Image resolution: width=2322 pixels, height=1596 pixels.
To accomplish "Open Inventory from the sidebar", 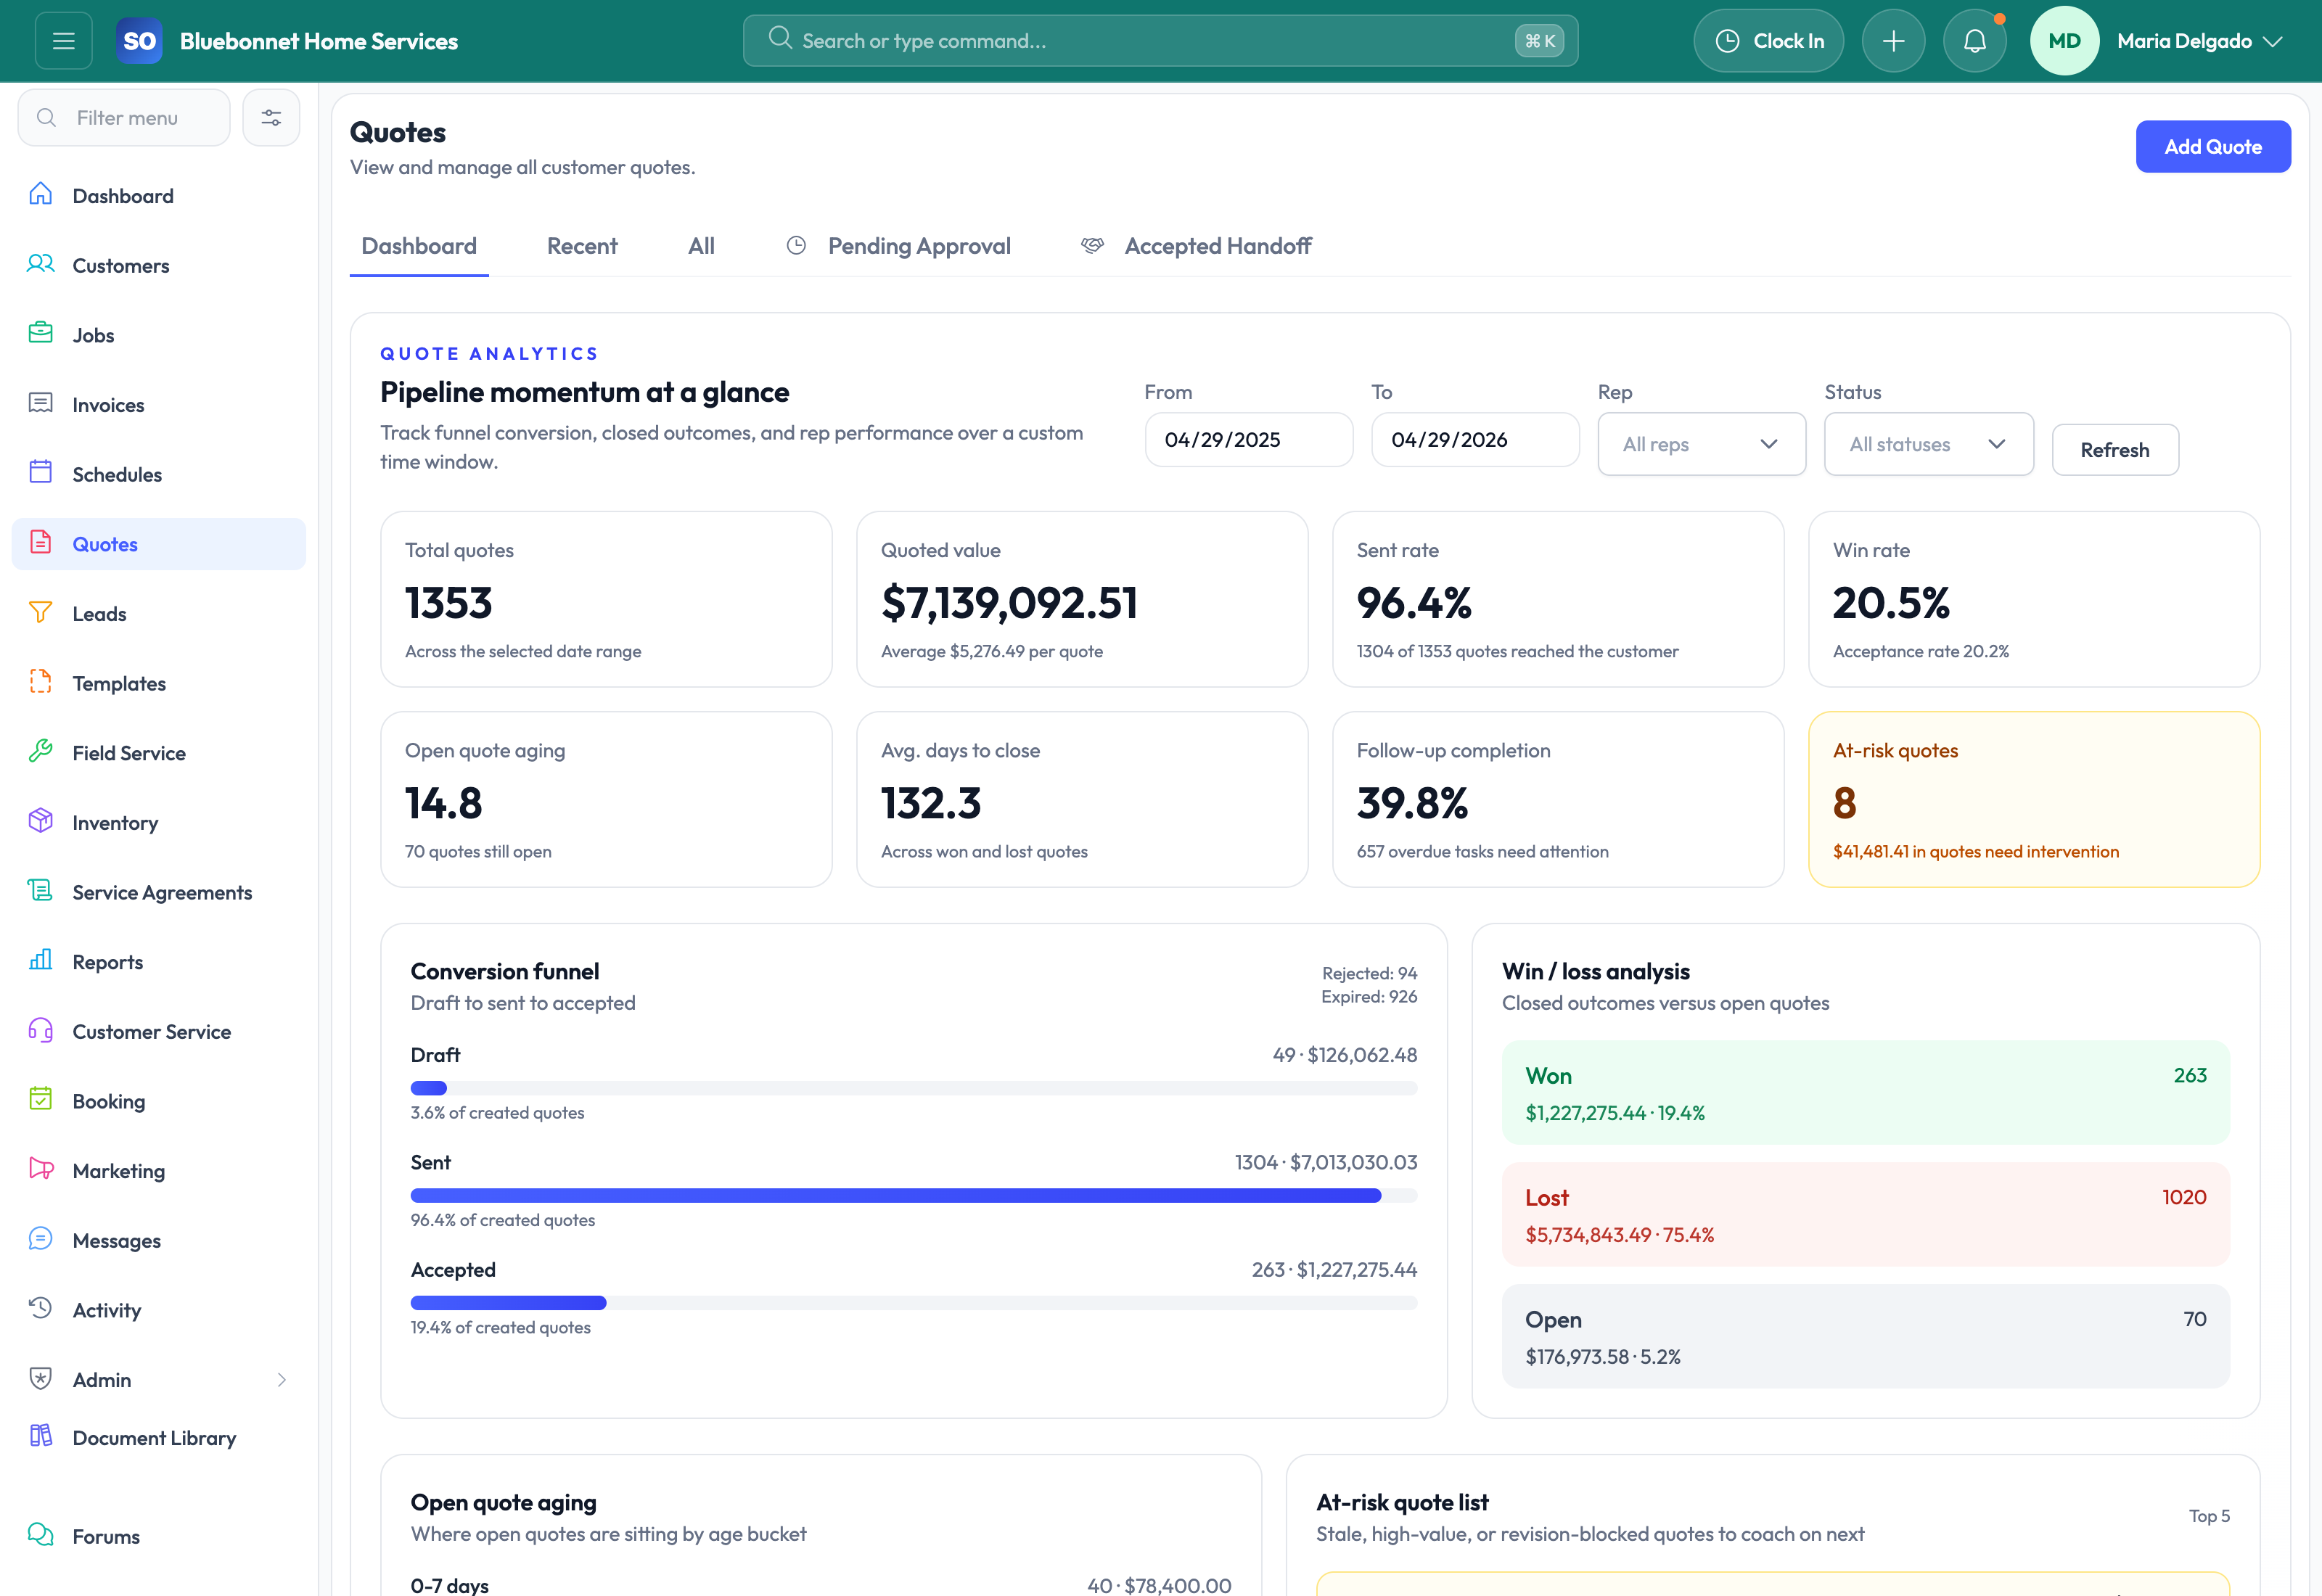I will pyautogui.click(x=159, y=823).
